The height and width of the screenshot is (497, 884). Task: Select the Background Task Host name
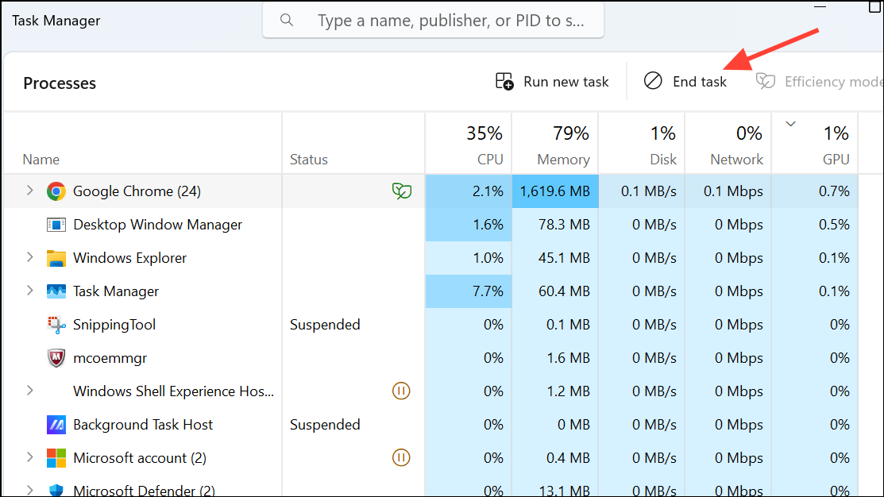pyautogui.click(x=143, y=424)
